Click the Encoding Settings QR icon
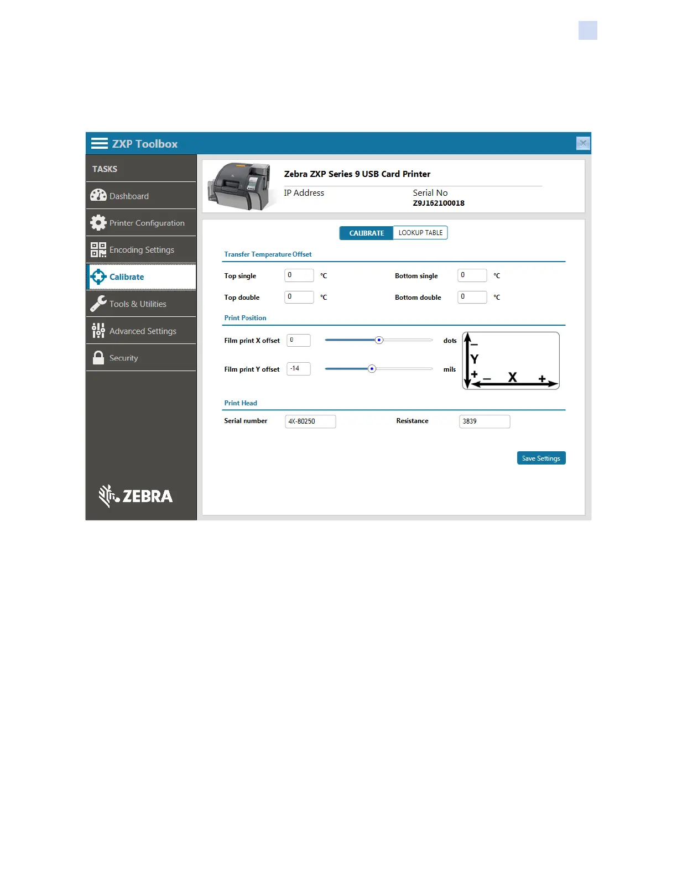The height and width of the screenshot is (876, 677). click(98, 249)
